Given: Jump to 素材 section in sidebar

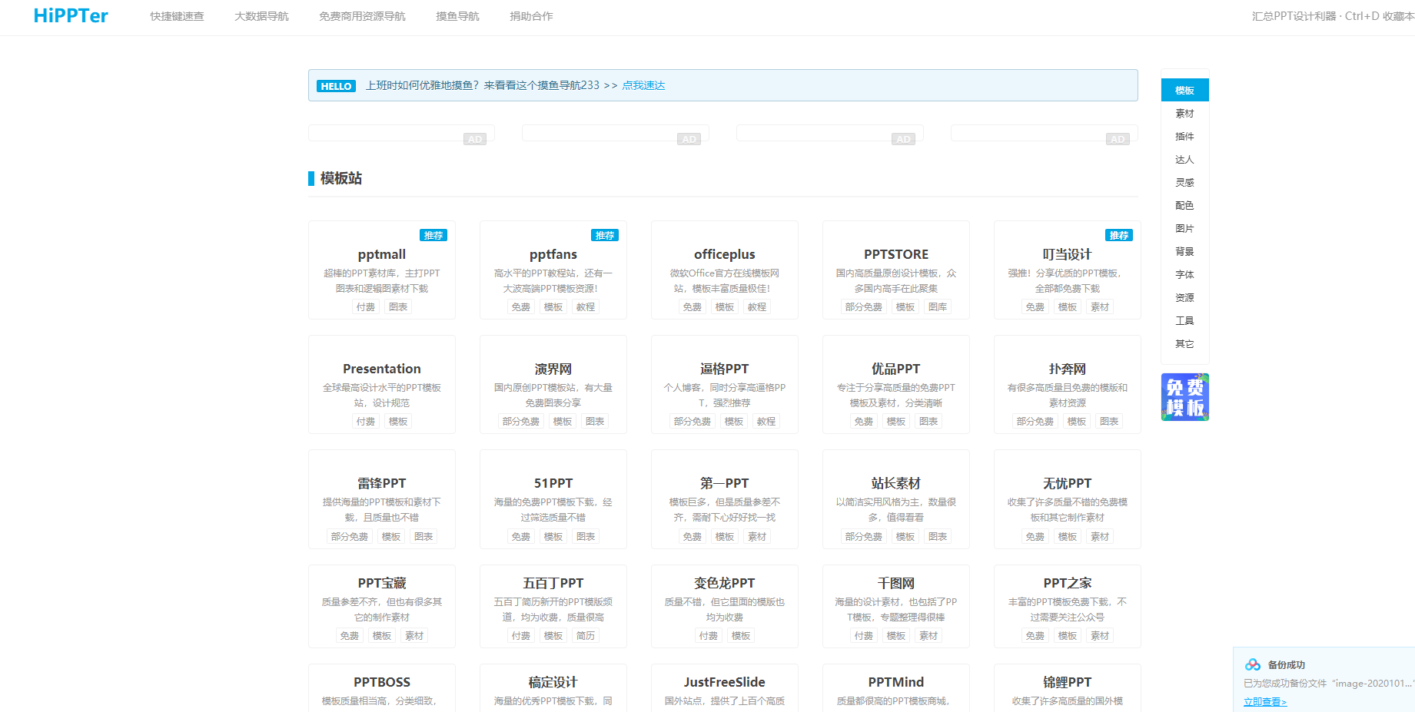Looking at the screenshot, I should click(1184, 114).
